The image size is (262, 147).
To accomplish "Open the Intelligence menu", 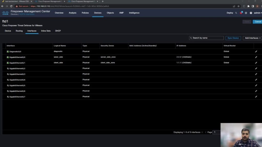I will click(134, 13).
